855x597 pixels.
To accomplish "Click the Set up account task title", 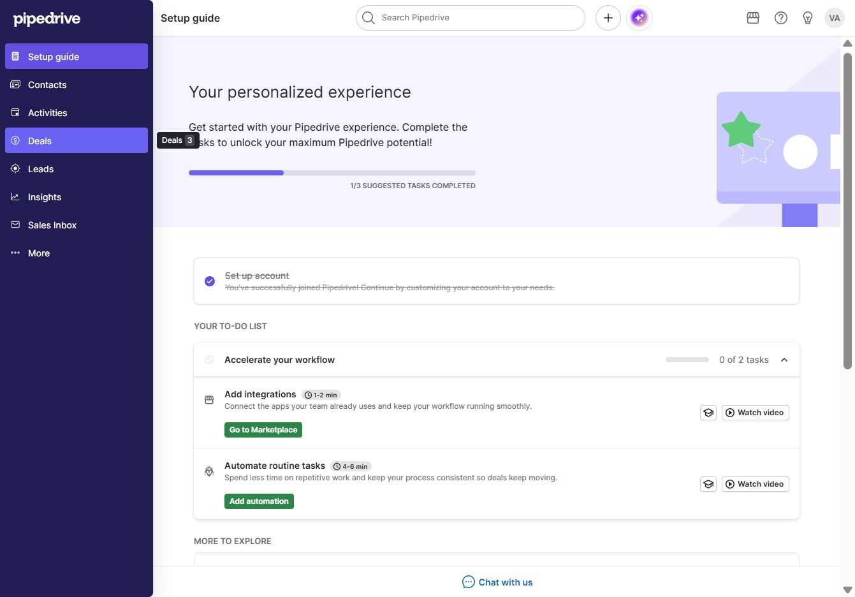I will pyautogui.click(x=257, y=276).
